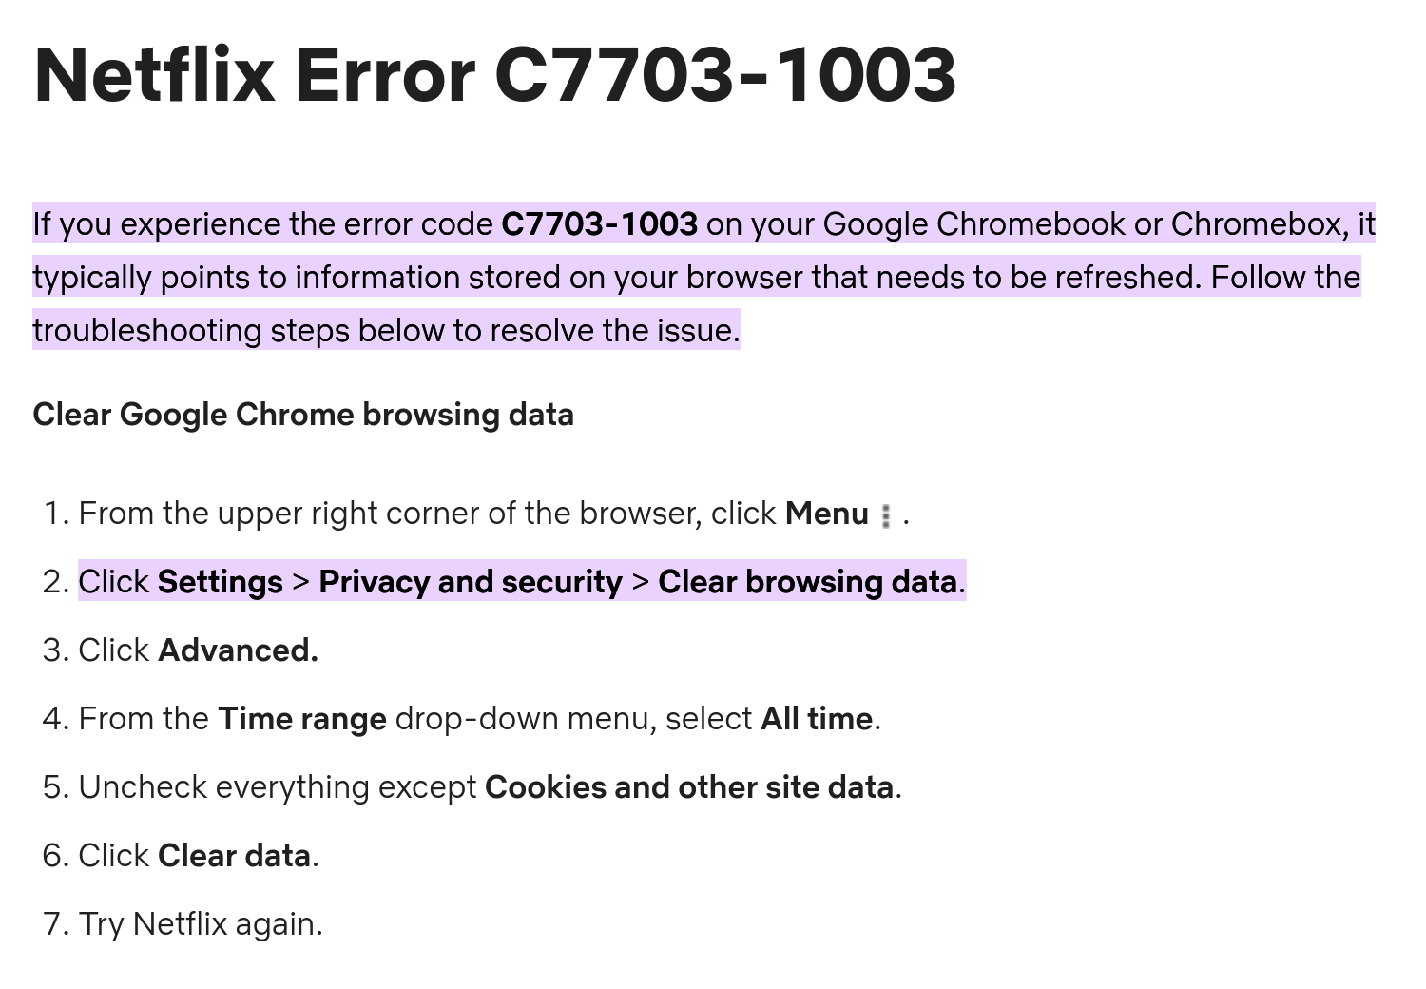Click the three-dot Menu icon in step 1
Viewport: 1426px width, 989px height.
(886, 515)
